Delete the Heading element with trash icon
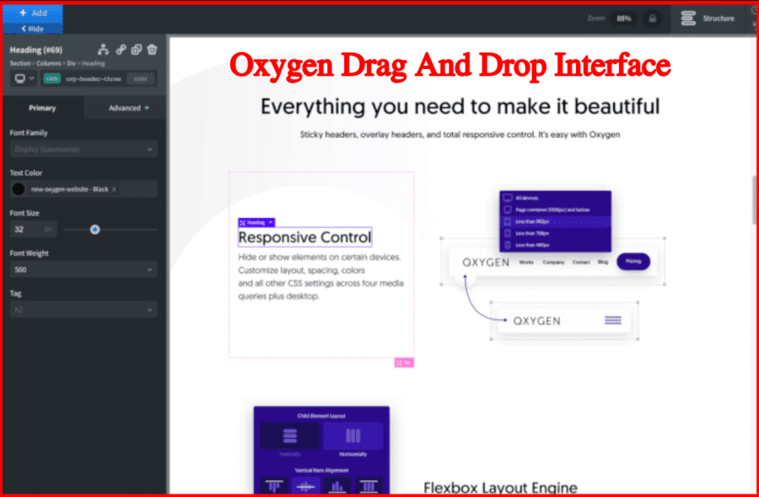Screen dimensions: 759x497 point(152,50)
